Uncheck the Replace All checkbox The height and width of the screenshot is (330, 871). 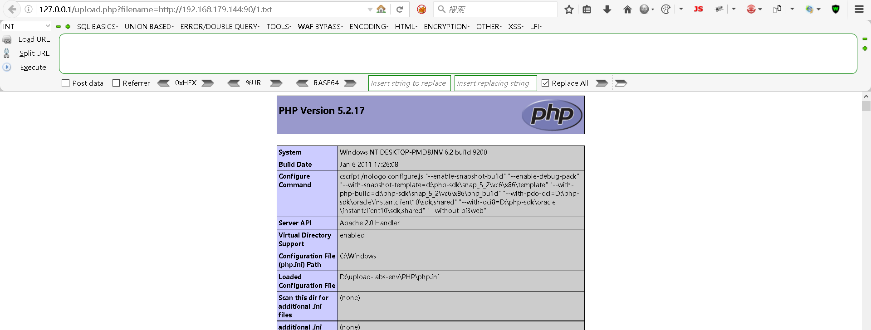pyautogui.click(x=545, y=83)
